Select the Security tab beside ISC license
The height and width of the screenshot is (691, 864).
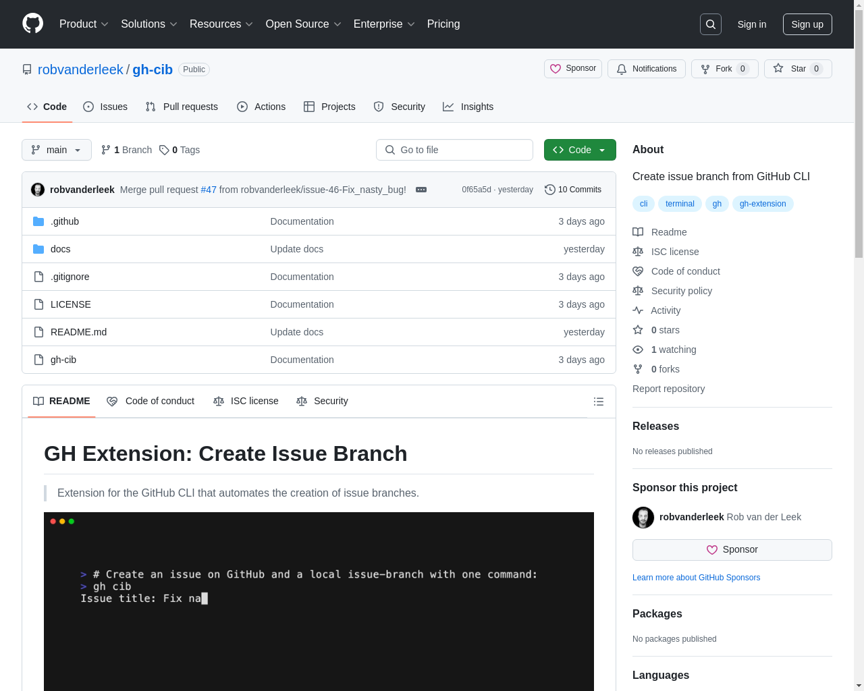coord(322,401)
